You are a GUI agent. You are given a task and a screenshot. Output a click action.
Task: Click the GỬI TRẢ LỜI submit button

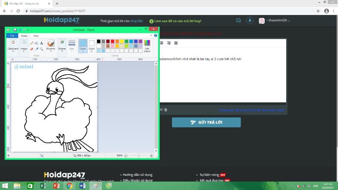[x=206, y=122]
